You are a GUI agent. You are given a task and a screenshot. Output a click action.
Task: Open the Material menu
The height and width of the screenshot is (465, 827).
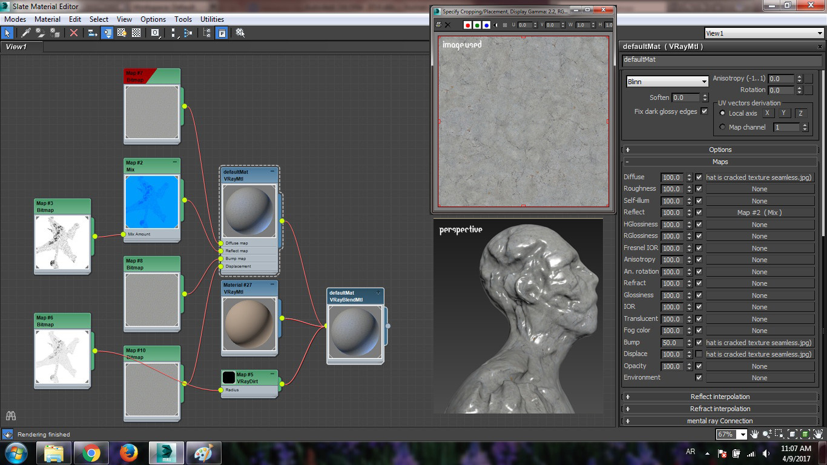coord(47,19)
